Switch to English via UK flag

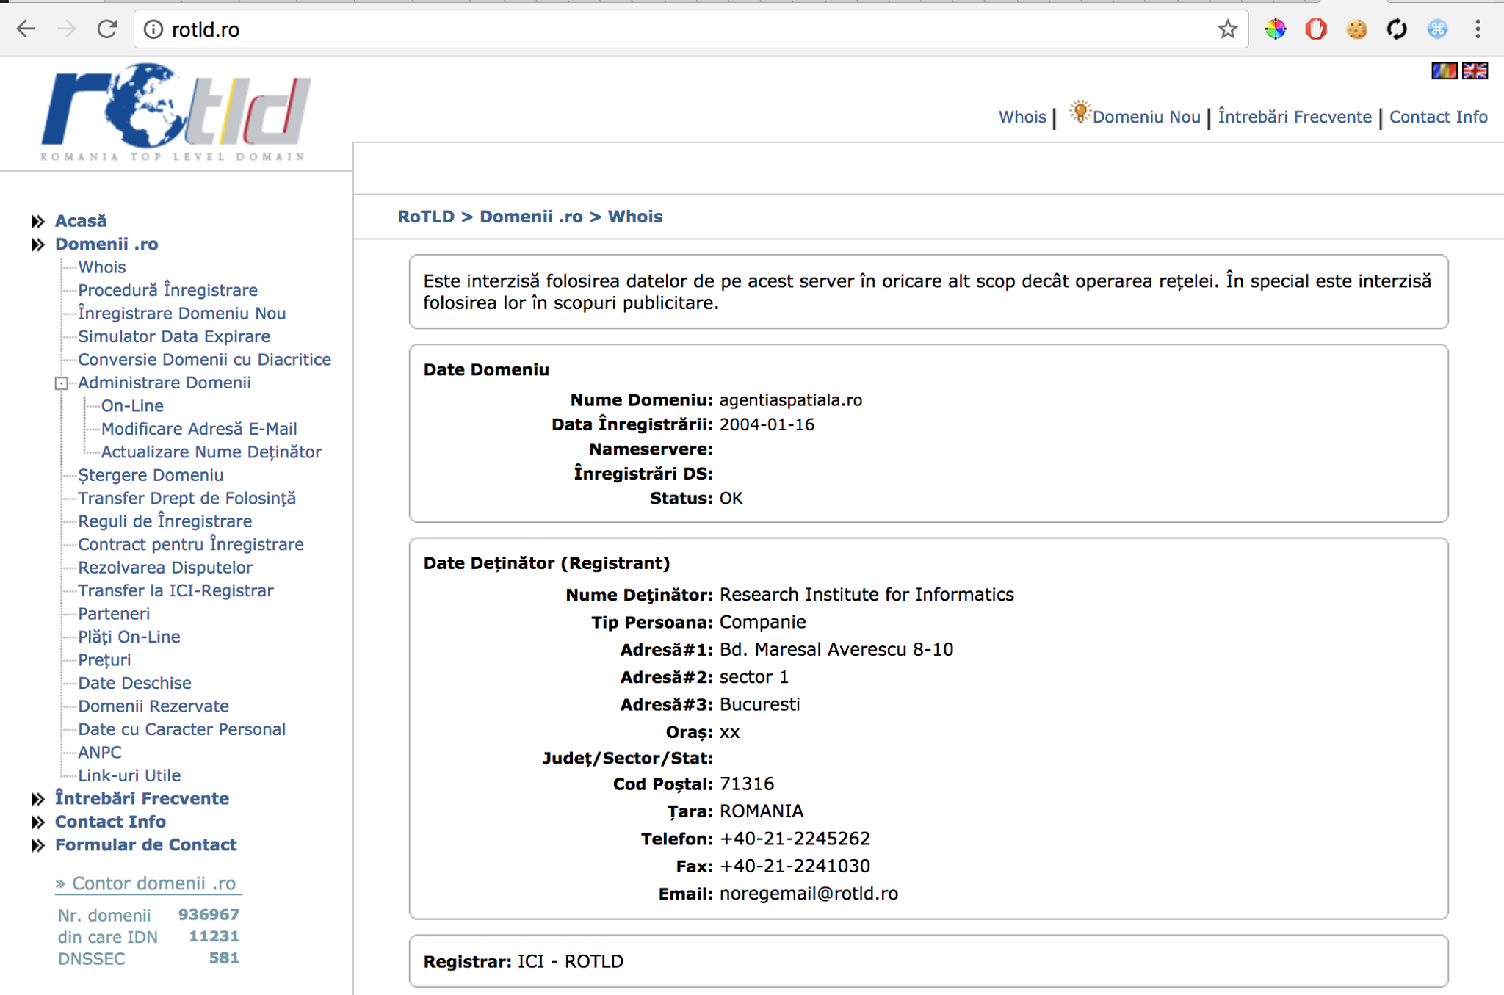pyautogui.click(x=1475, y=70)
